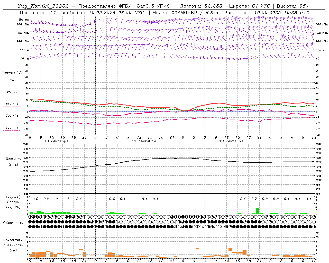Click the station title Yug_Korliki_23862
329x263 pixels.
43,6
